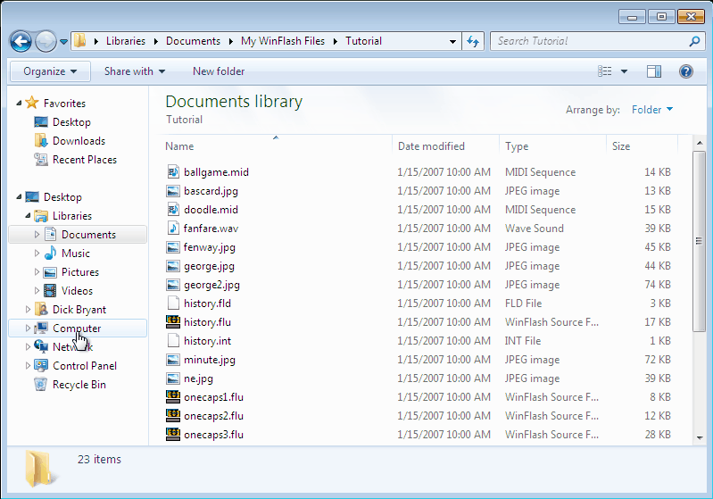The image size is (713, 499).
Task: Expand the Music library node
Action: click(37, 253)
